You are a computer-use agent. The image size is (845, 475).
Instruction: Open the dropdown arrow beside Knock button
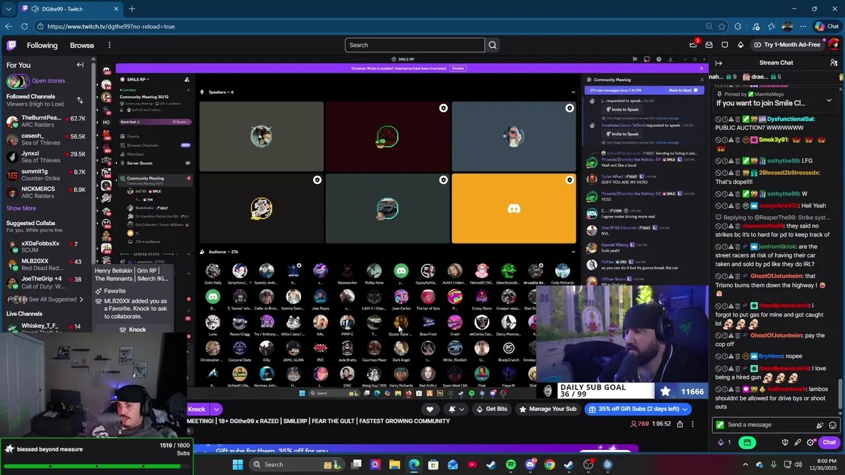pos(216,409)
